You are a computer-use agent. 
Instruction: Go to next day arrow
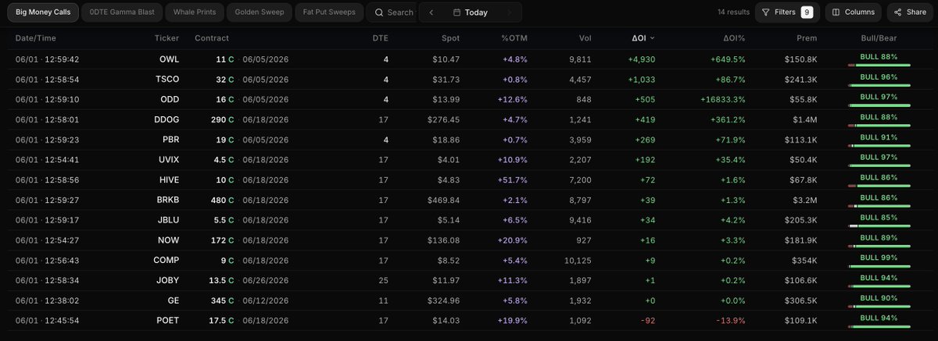(x=510, y=12)
